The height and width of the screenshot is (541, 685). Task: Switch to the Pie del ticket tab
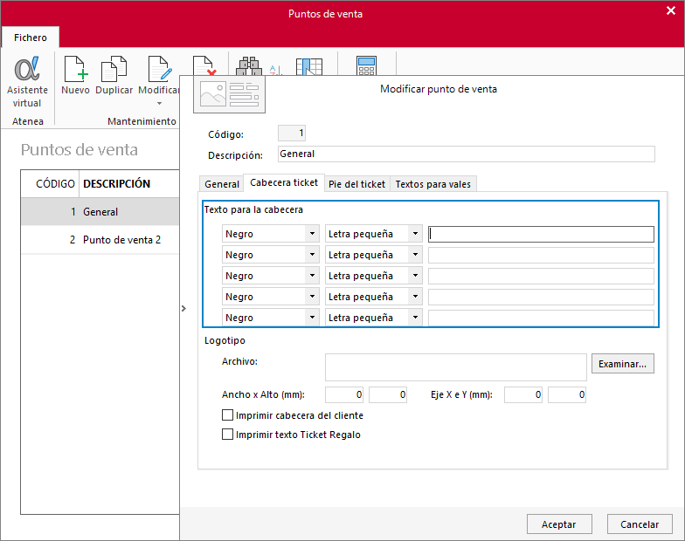click(356, 184)
